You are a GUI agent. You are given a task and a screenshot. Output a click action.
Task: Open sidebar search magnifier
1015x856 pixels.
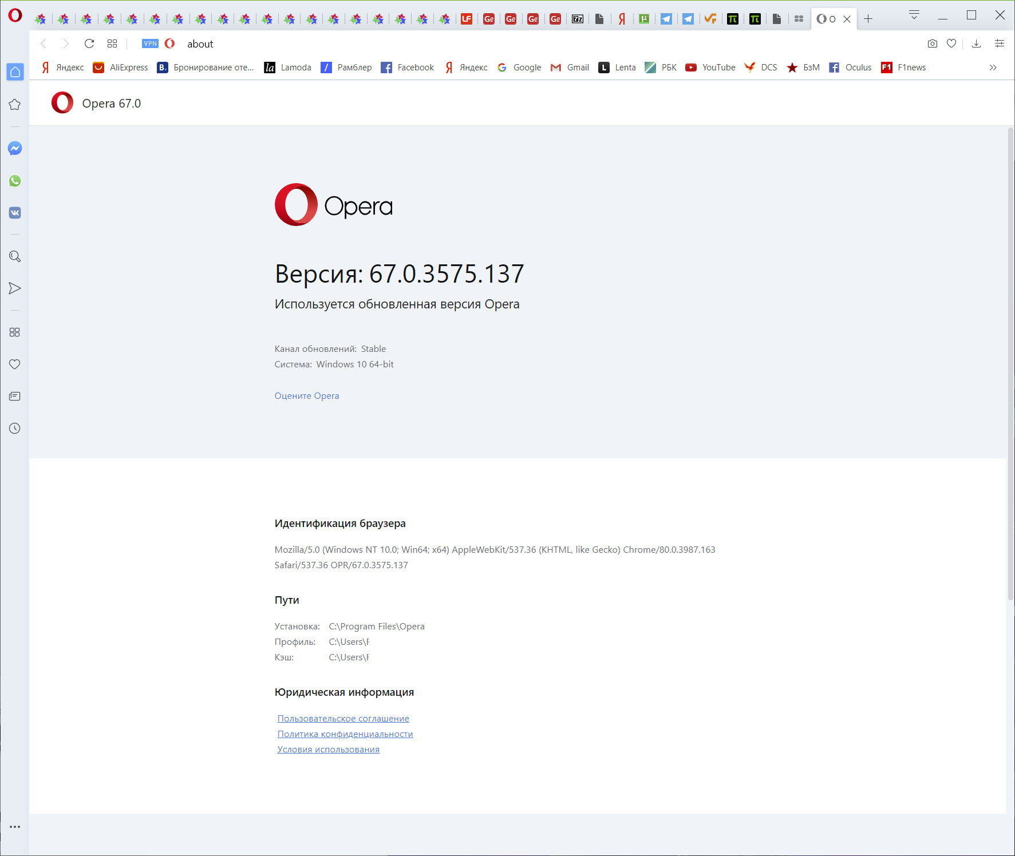[x=15, y=256]
